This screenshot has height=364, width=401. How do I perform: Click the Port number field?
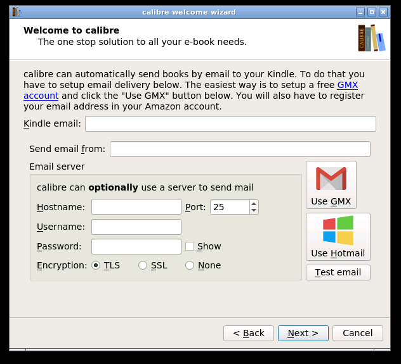(x=230, y=207)
